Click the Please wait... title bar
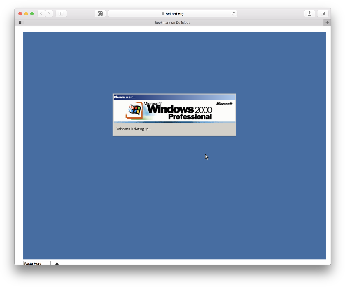The image size is (345, 287). tap(174, 97)
